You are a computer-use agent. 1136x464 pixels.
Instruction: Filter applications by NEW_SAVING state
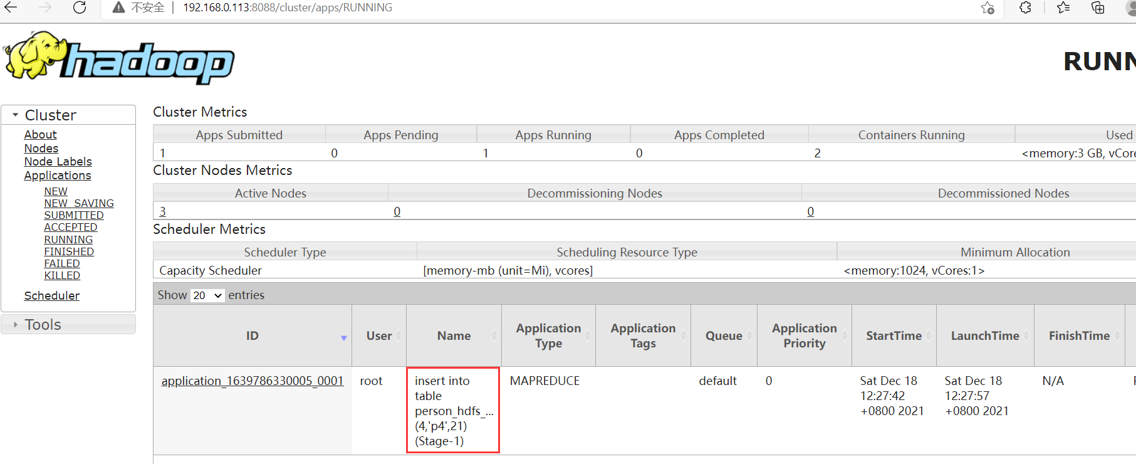(x=79, y=203)
